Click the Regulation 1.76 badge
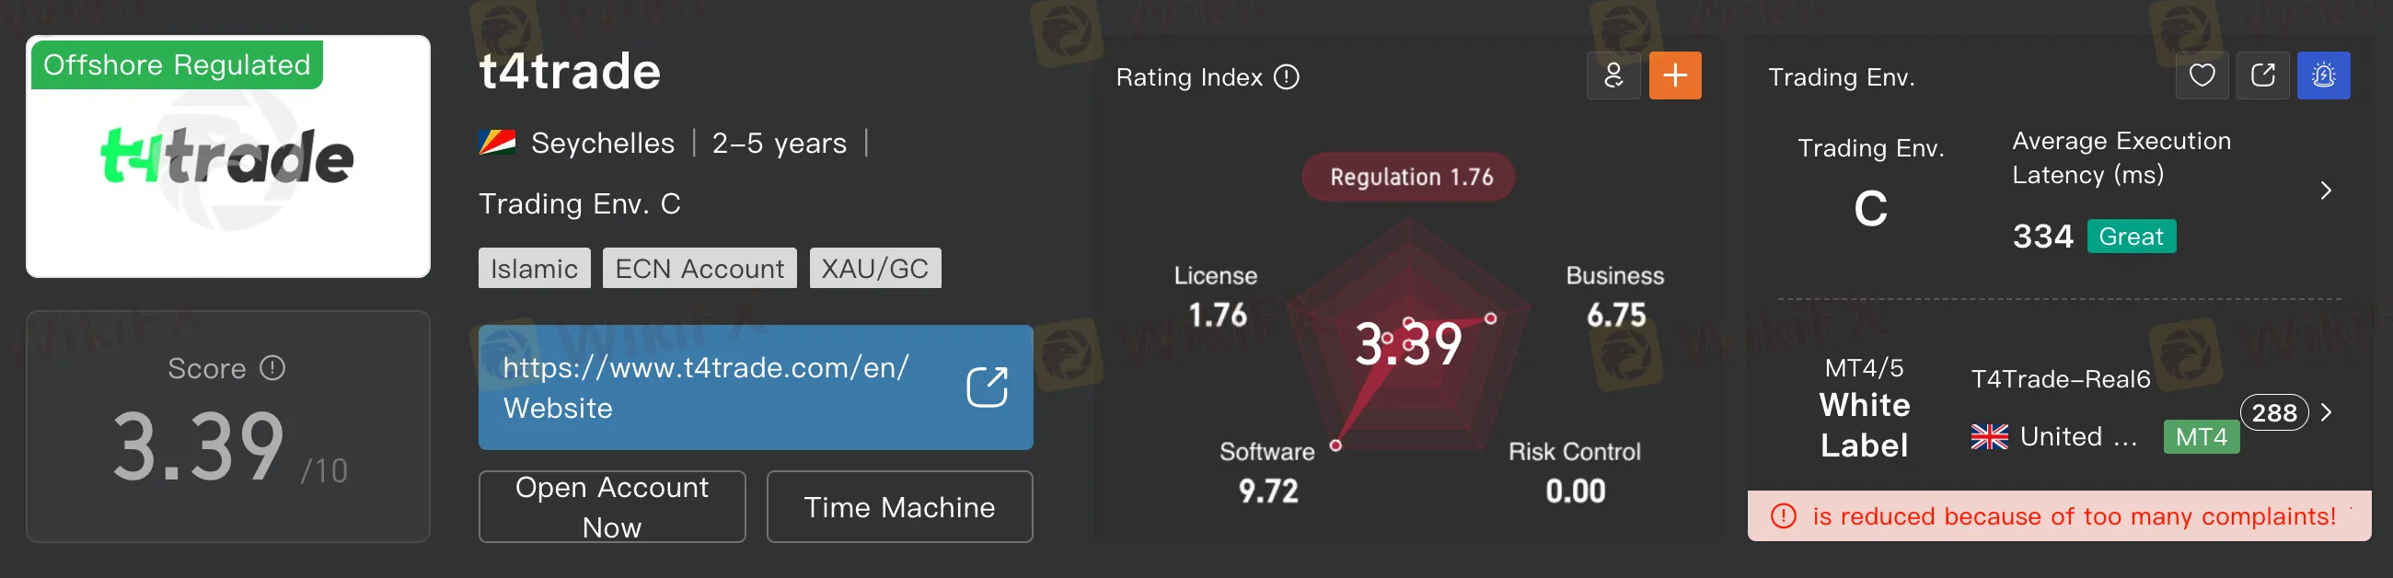Image resolution: width=2393 pixels, height=578 pixels. coord(1408,178)
